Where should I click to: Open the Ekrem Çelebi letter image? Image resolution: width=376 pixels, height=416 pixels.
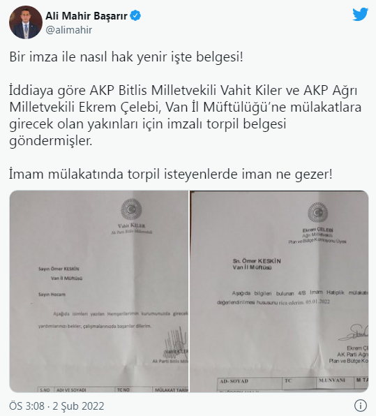point(279,291)
